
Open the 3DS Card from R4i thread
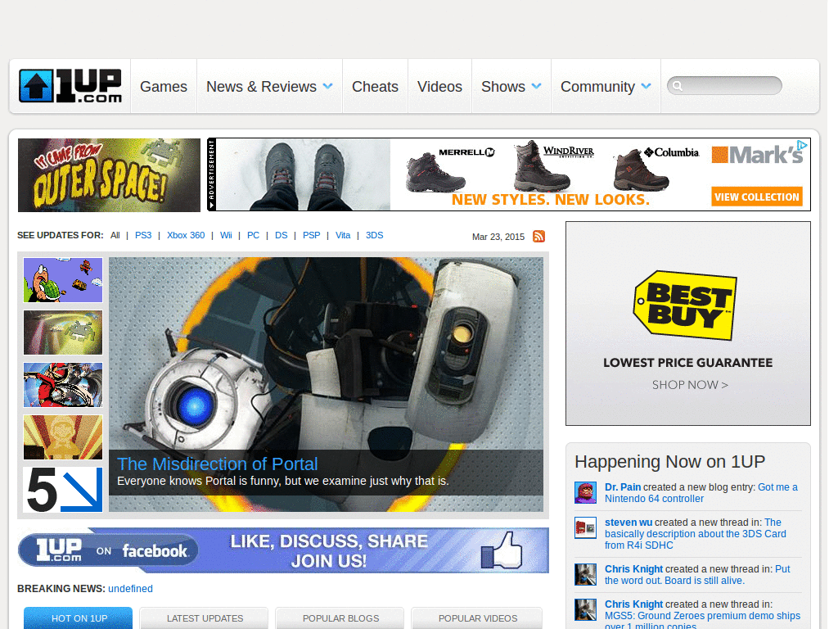coord(696,534)
